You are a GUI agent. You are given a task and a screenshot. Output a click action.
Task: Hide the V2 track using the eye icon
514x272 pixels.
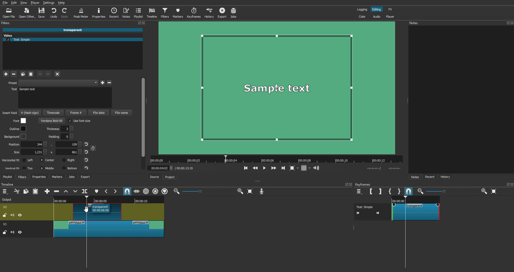[x=20, y=215]
